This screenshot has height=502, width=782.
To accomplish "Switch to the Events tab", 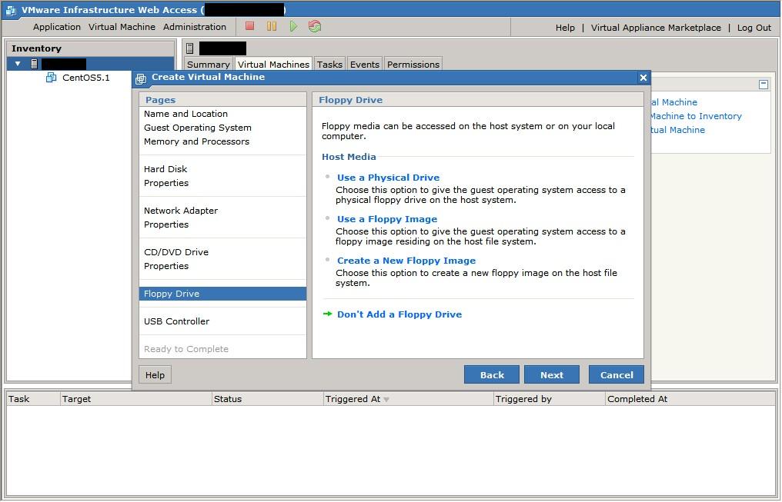I will pos(365,65).
